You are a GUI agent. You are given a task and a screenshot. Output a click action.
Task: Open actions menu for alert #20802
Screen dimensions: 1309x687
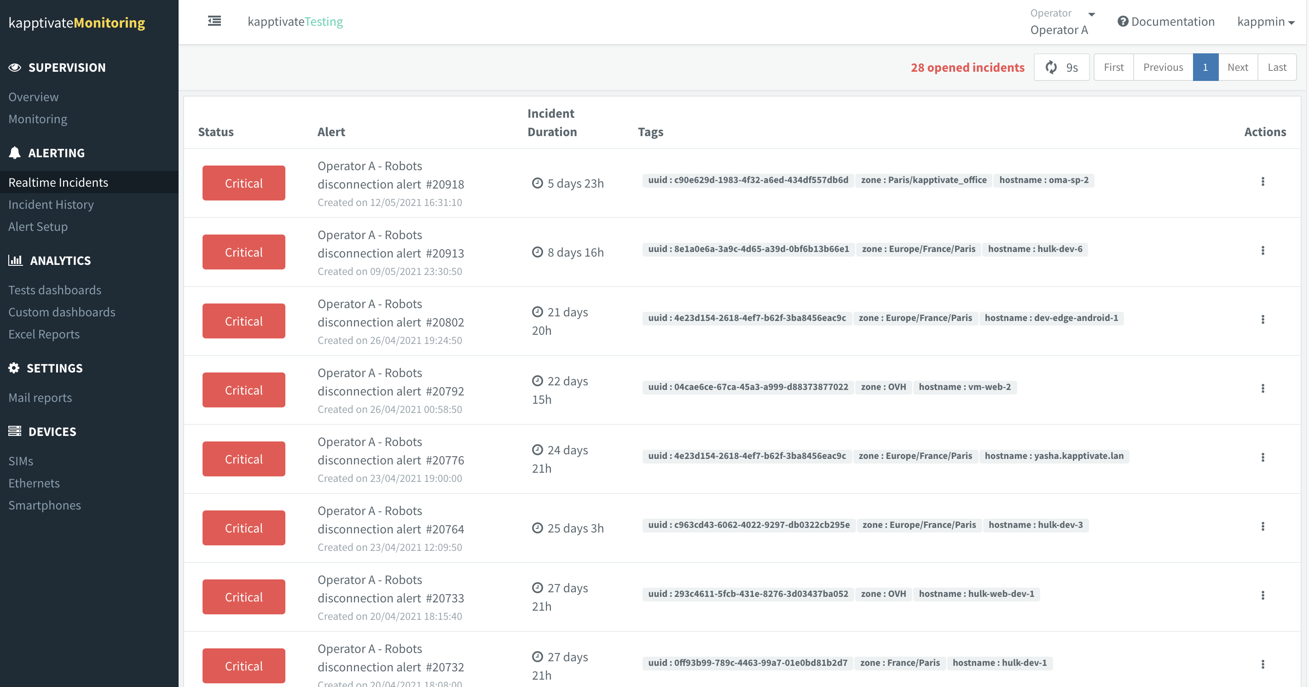[1263, 320]
